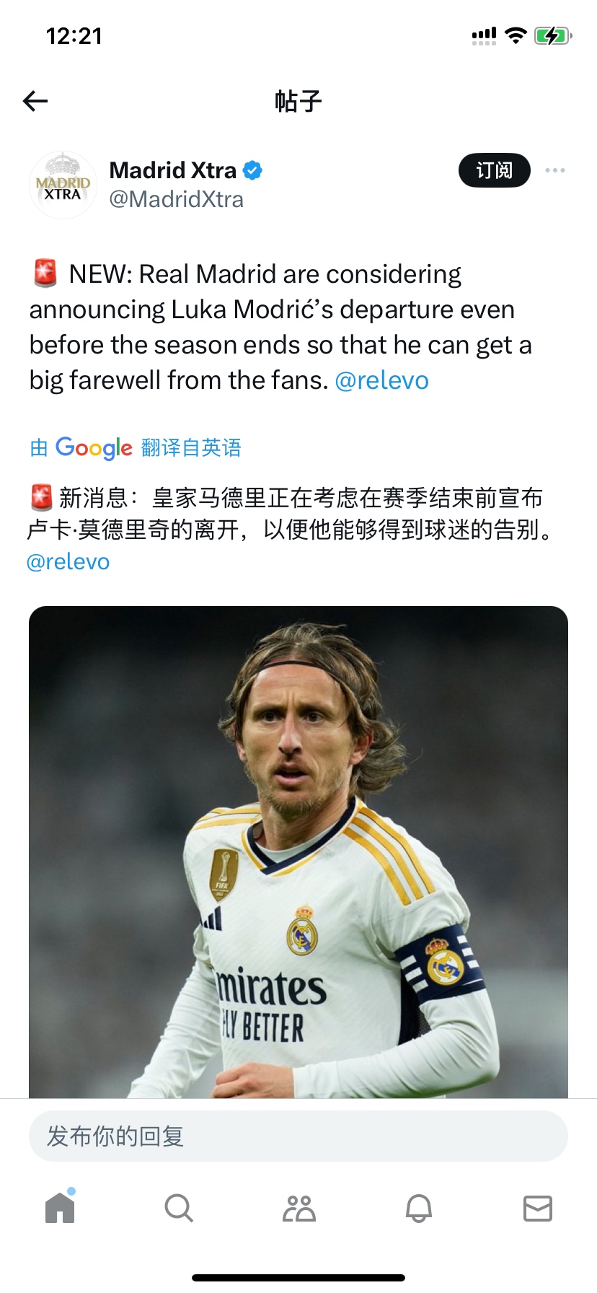Tap the blue verified badge

coord(252,170)
